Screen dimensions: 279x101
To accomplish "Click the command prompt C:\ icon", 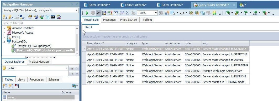I will [53, 17].
